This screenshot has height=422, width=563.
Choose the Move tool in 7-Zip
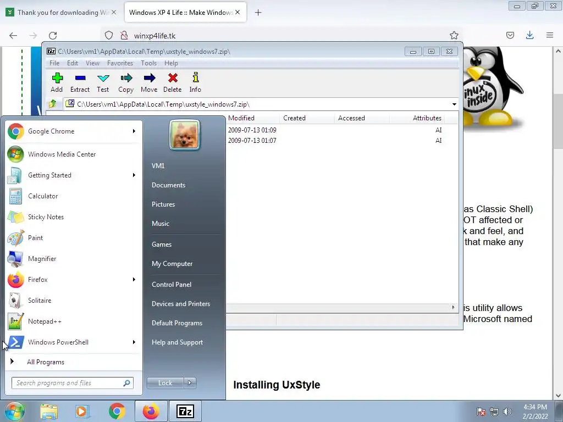point(149,82)
